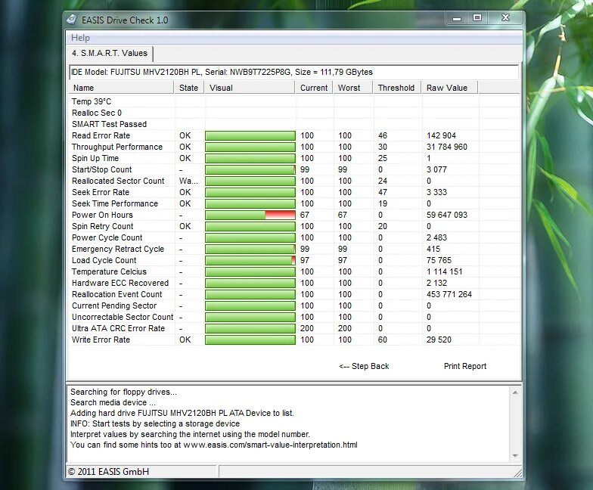This screenshot has width=593, height=490.
Task: Click the Step Back link
Action: 364,366
